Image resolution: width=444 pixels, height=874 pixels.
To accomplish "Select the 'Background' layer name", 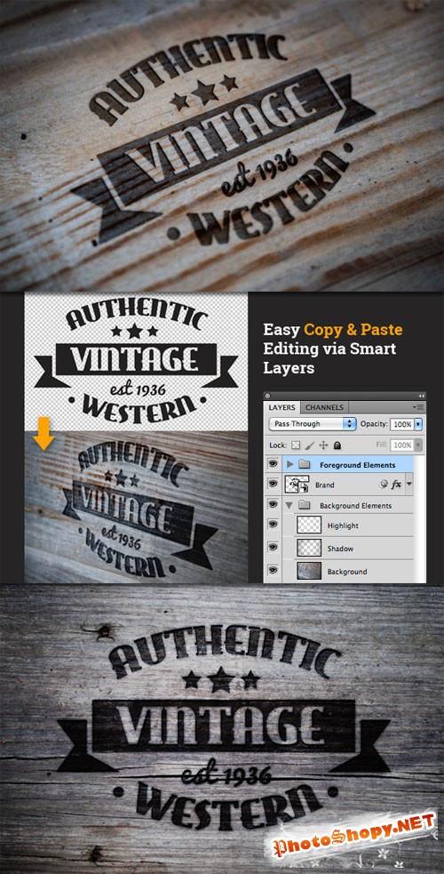I will coord(347,572).
